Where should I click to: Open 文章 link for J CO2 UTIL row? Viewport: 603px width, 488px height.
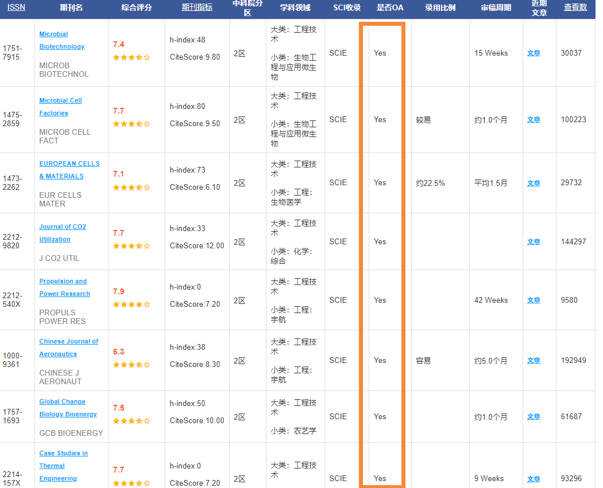[534, 242]
